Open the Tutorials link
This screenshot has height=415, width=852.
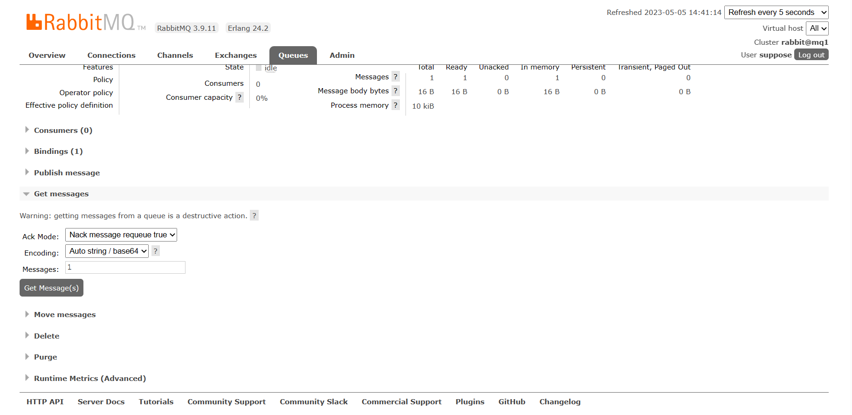pos(156,401)
